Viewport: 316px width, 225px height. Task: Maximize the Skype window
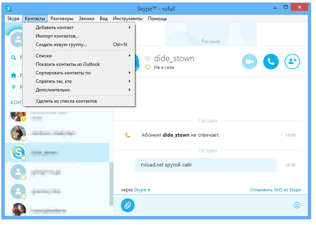tap(286, 7)
